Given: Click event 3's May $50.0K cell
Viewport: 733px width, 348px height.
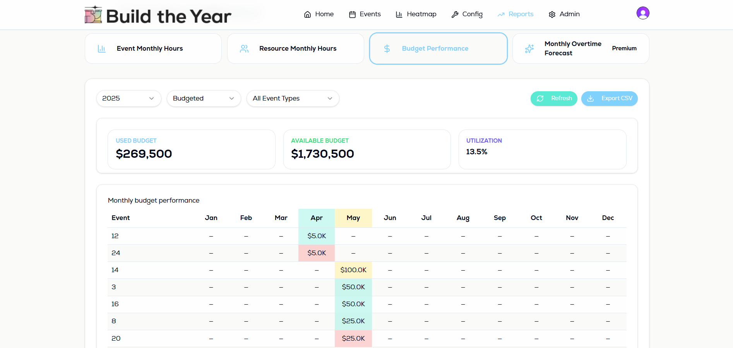Looking at the screenshot, I should tap(353, 287).
